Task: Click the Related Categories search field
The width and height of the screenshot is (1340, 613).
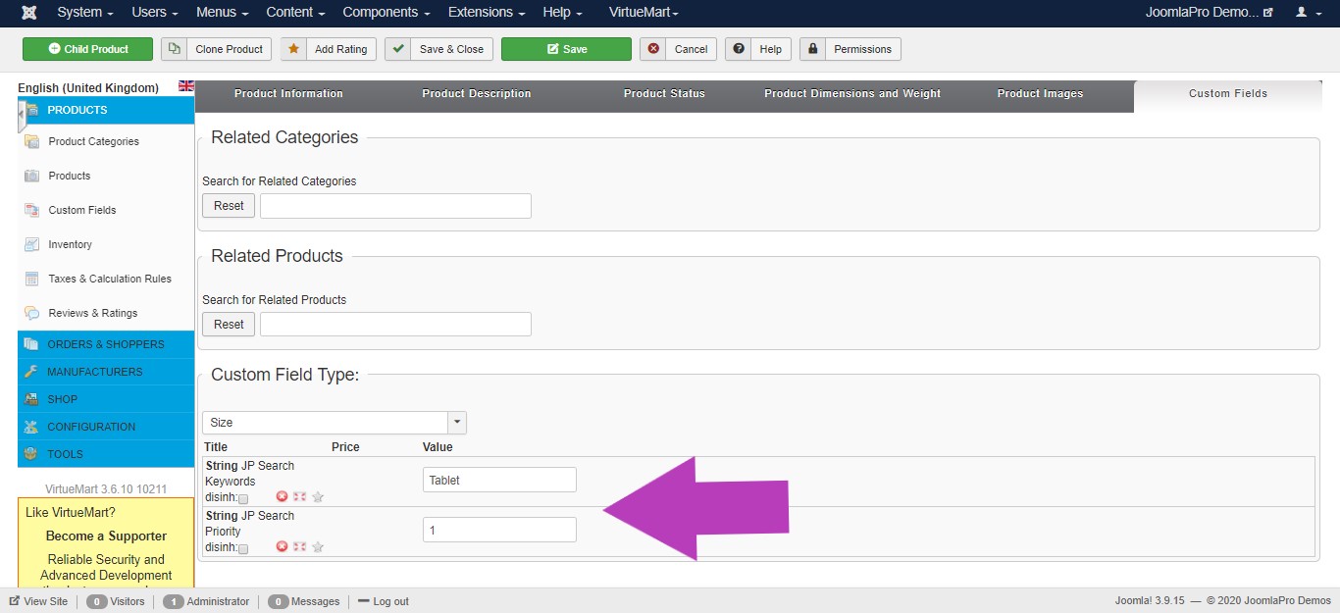Action: pyautogui.click(x=395, y=206)
